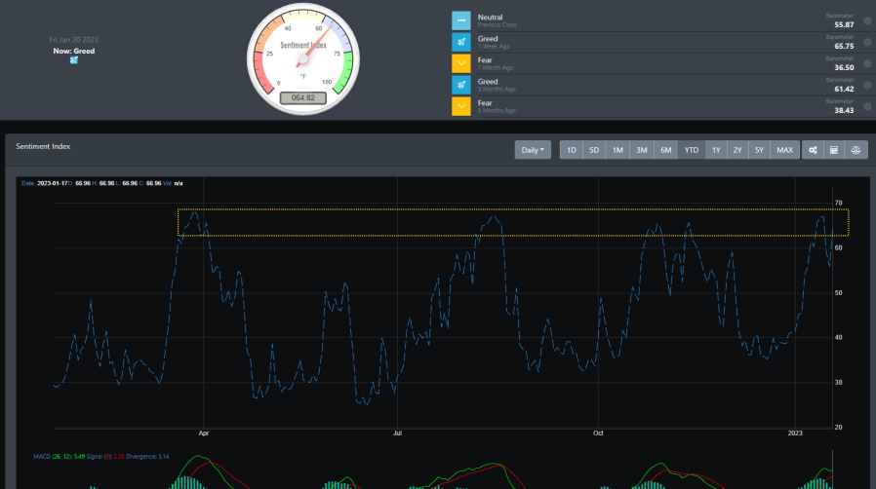Select the 3M time range
The image size is (876, 489).
pyautogui.click(x=641, y=150)
